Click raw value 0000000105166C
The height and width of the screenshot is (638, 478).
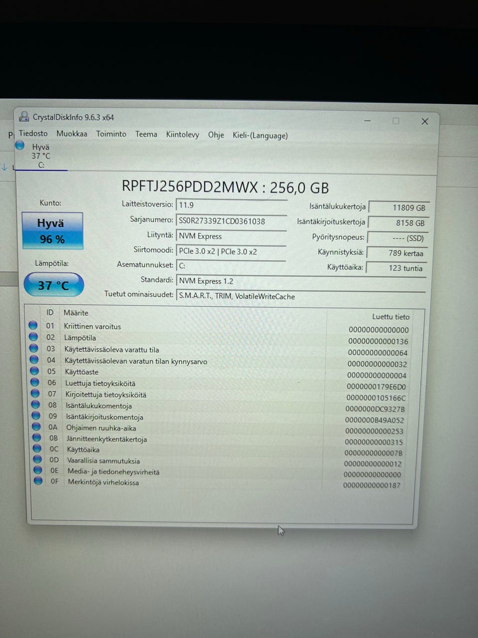point(376,398)
